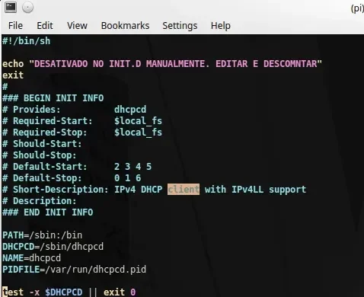
Task: Click the '# Description:' line
Action: tap(40, 201)
